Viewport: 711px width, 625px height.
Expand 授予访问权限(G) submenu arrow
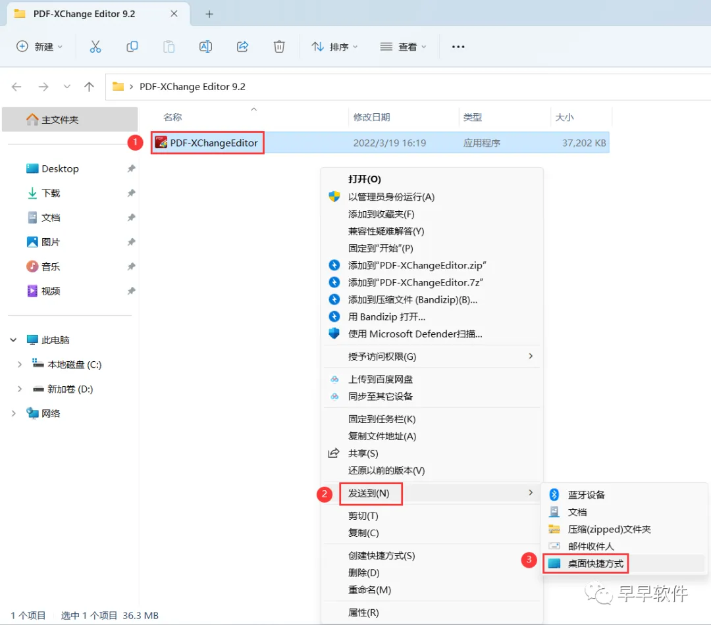(531, 356)
